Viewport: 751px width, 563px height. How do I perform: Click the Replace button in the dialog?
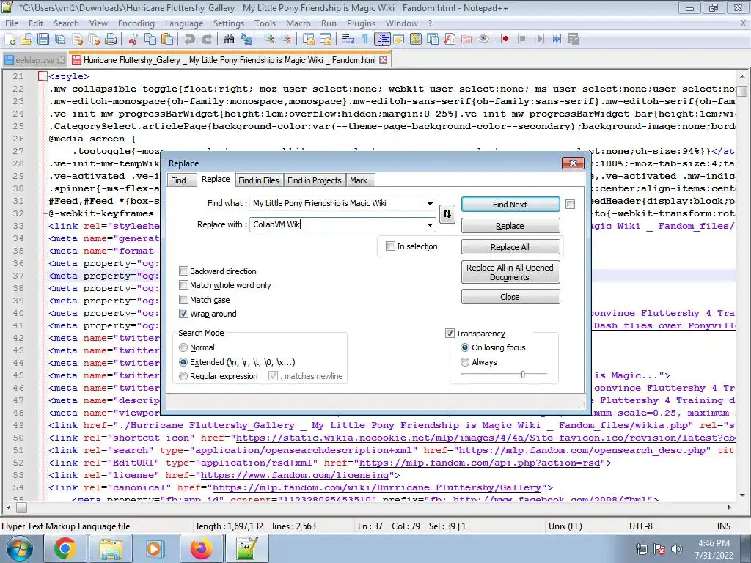point(510,226)
